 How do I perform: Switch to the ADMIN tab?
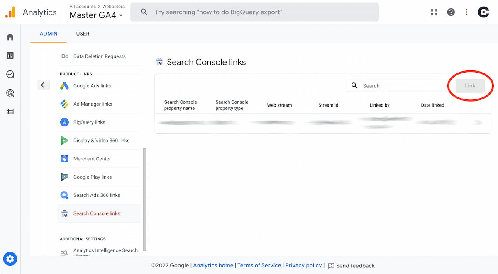[x=49, y=34]
